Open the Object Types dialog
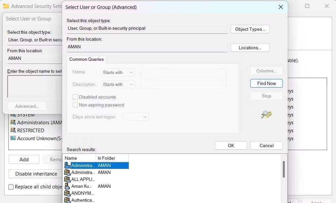Image resolution: width=336 pixels, height=203 pixels. [250, 29]
